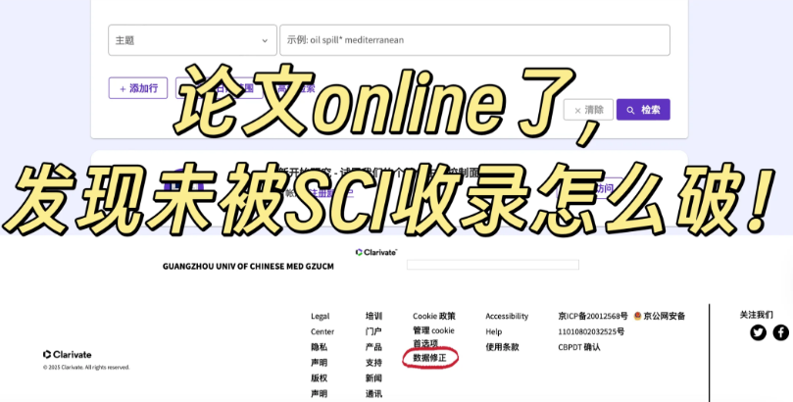793x402 pixels.
Task: Run the search with 检索 button
Action: tap(643, 110)
